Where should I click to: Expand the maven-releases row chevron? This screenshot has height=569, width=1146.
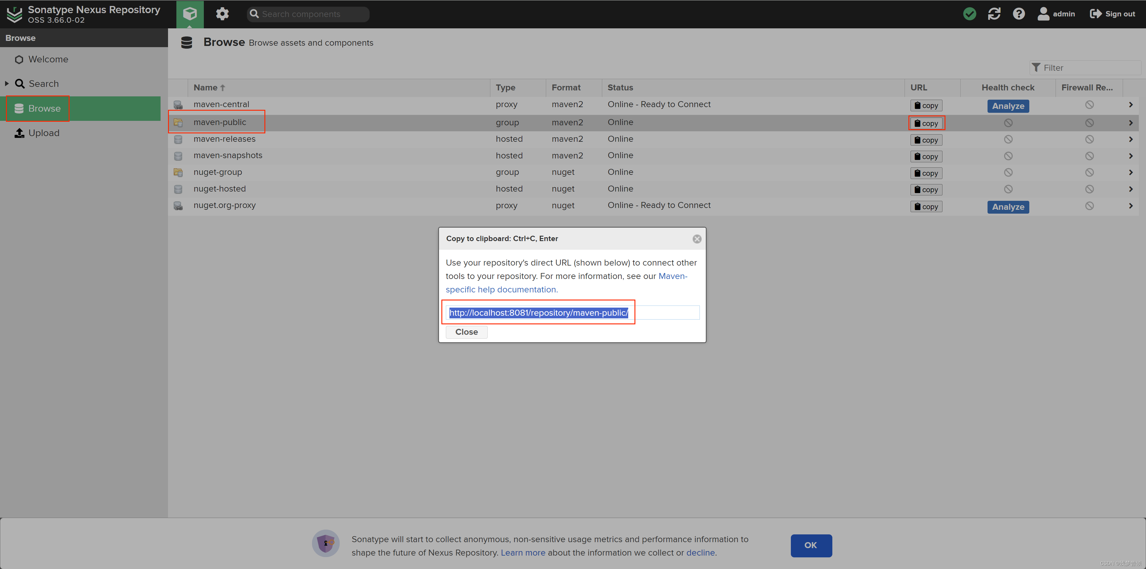(x=1130, y=139)
